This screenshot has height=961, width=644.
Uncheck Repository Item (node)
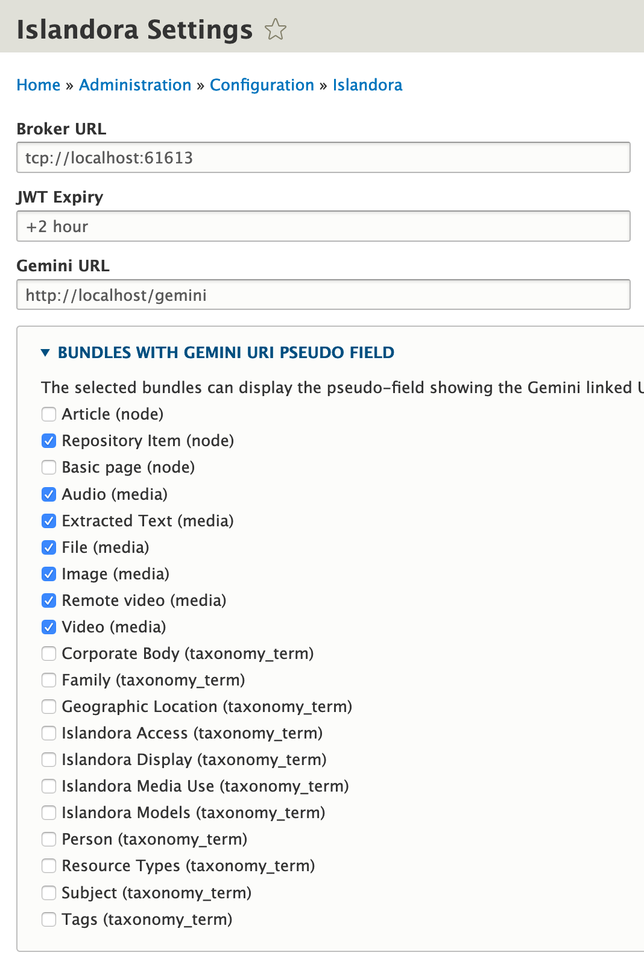[48, 441]
